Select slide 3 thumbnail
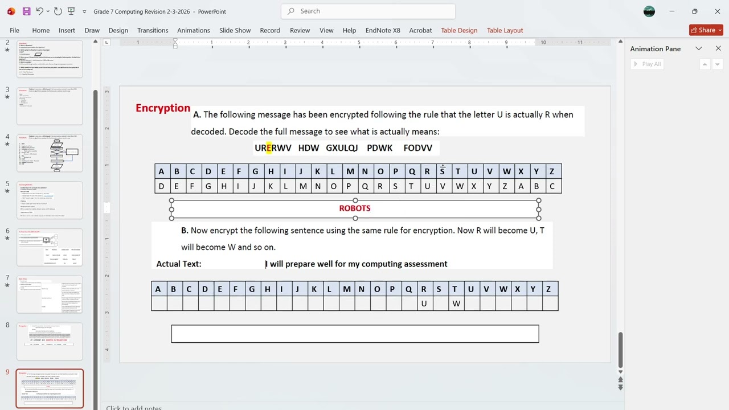This screenshot has width=729, height=410. [50, 106]
